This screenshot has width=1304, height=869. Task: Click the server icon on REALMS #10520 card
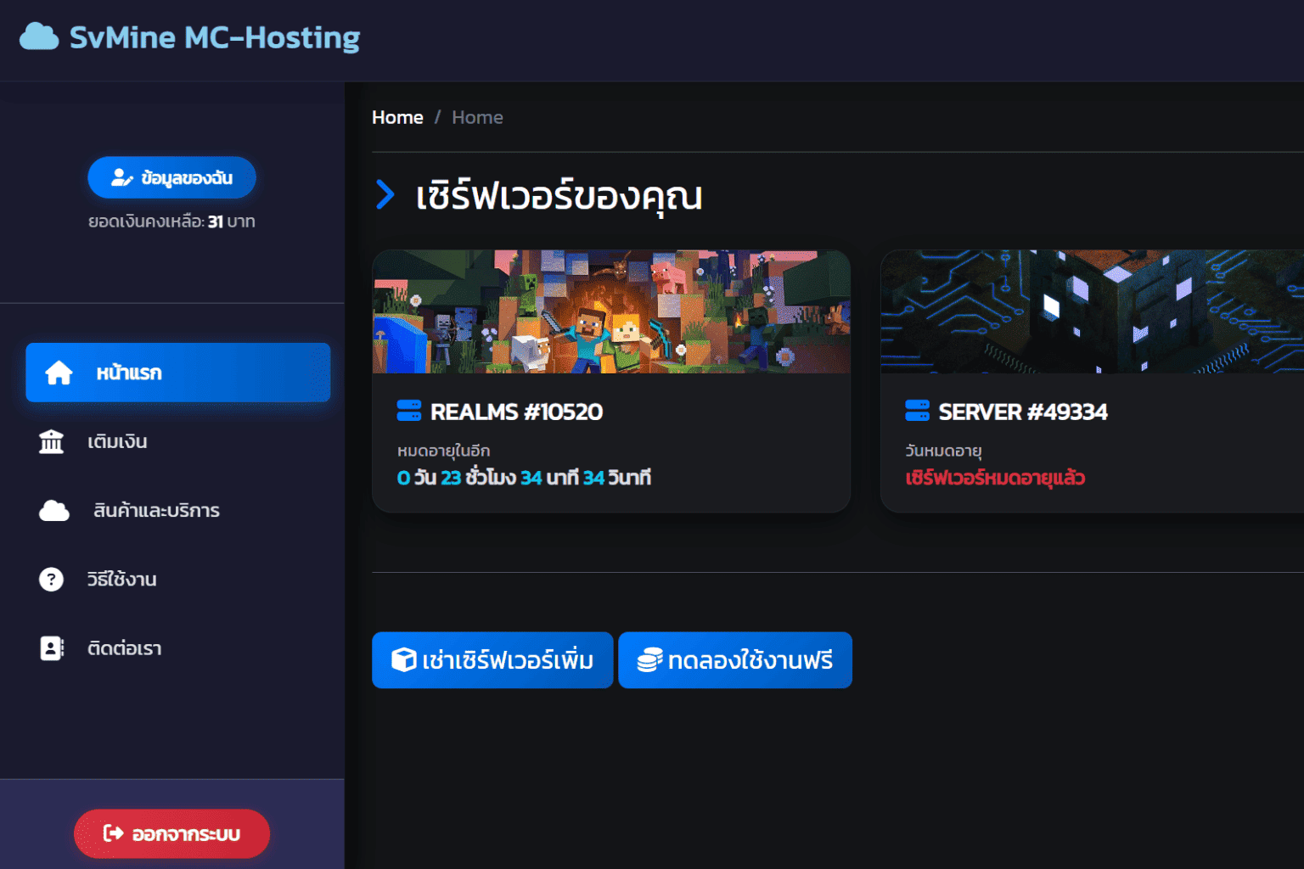[x=410, y=411]
